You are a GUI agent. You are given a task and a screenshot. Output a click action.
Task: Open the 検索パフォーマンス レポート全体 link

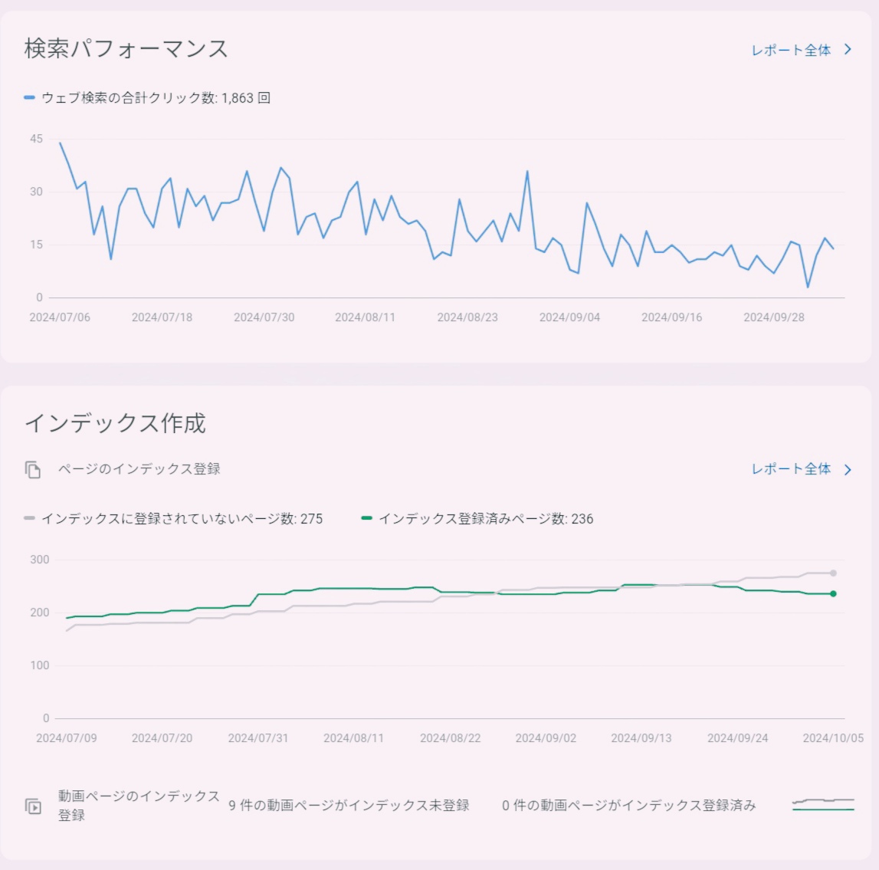point(791,51)
